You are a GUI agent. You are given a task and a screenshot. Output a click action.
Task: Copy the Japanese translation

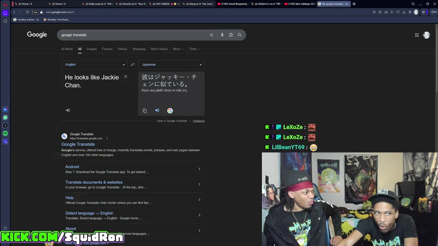(145, 111)
